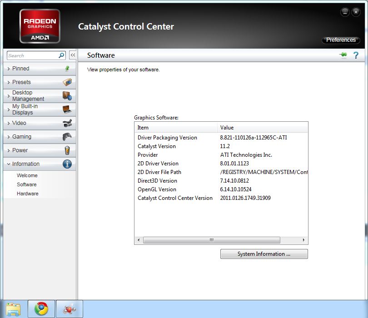
Task: Open the Welcome page
Action: (x=27, y=175)
